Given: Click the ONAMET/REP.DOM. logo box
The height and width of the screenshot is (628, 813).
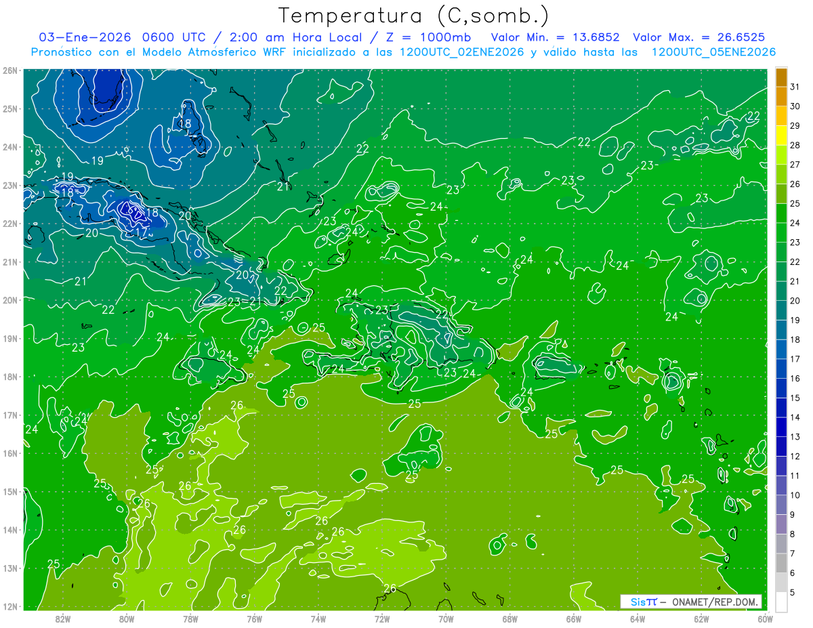Looking at the screenshot, I should point(690,602).
